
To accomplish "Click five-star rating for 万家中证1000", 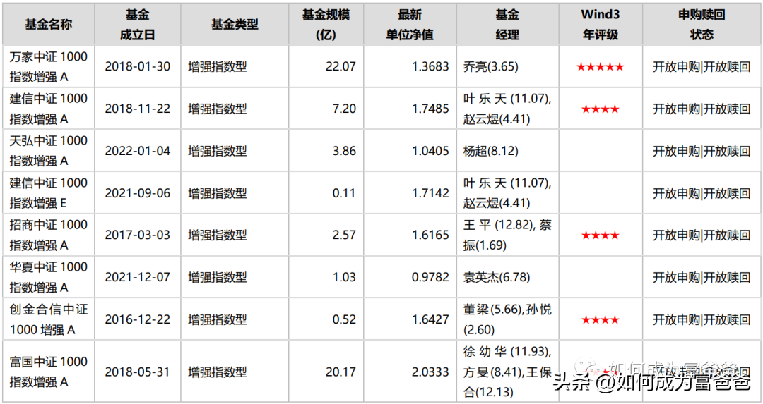I will (x=600, y=68).
